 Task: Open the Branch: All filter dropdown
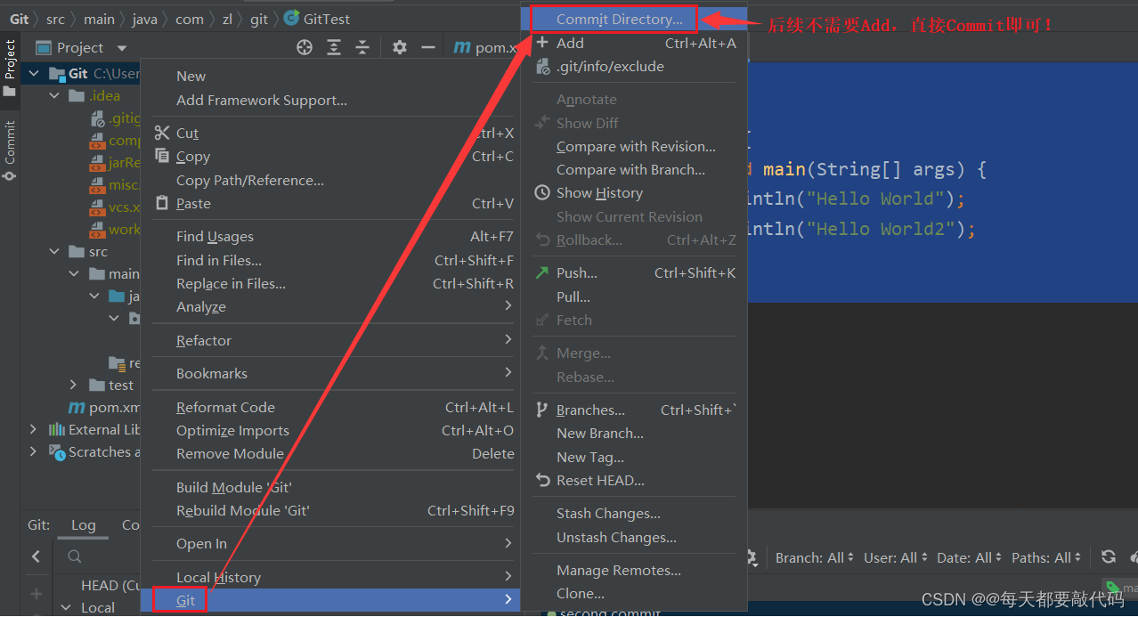point(812,556)
